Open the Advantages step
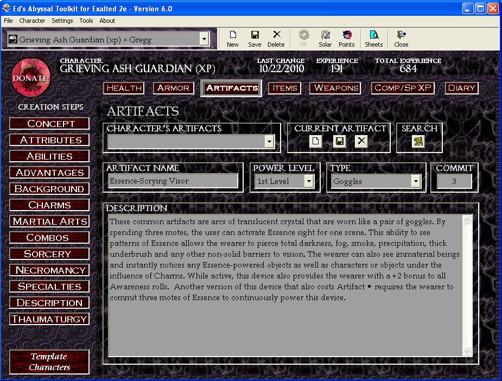 click(x=49, y=173)
